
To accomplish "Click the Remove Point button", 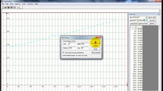I will 143,24.
